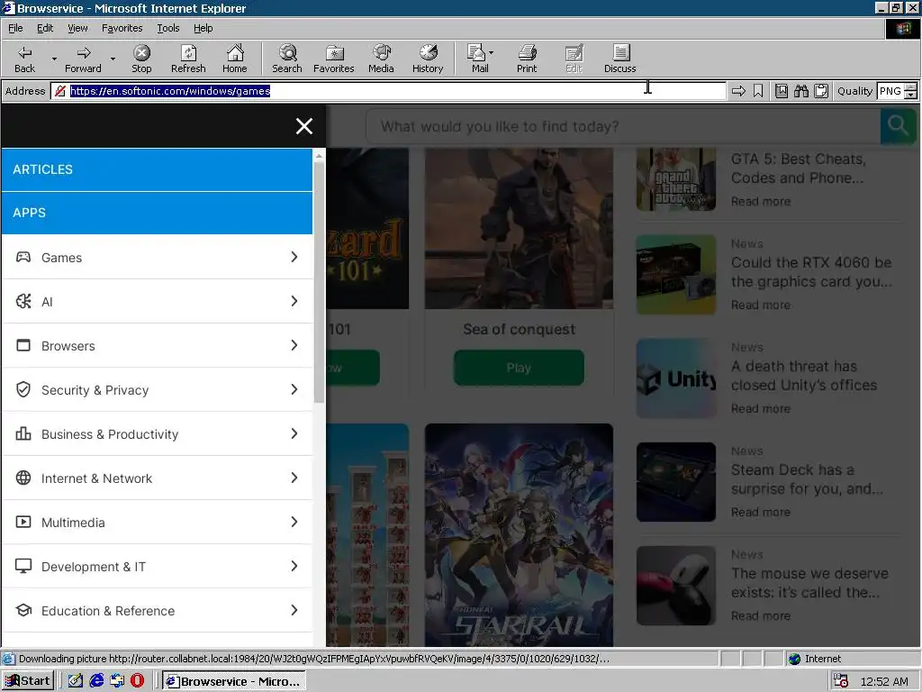Click the binoculars find icon
The image size is (922, 692).
(x=800, y=91)
